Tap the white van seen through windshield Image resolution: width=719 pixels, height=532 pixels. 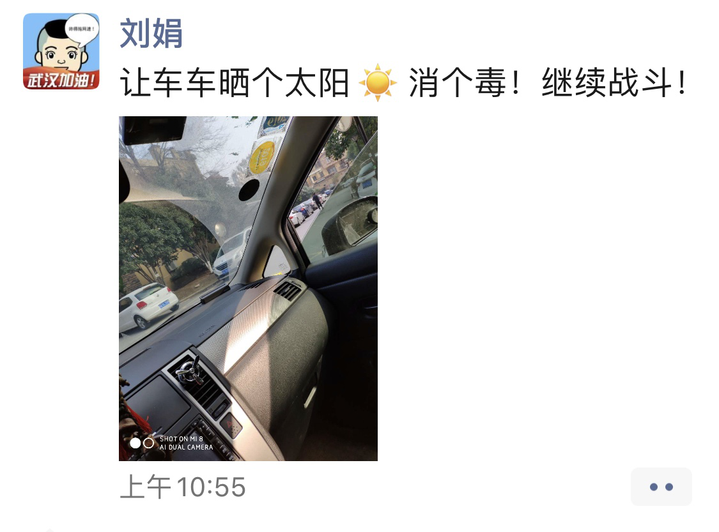(232, 254)
